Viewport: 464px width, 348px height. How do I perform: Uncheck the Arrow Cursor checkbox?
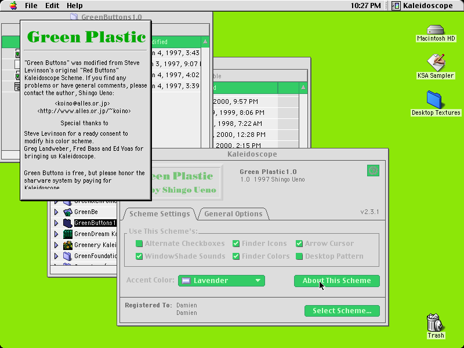pos(299,244)
